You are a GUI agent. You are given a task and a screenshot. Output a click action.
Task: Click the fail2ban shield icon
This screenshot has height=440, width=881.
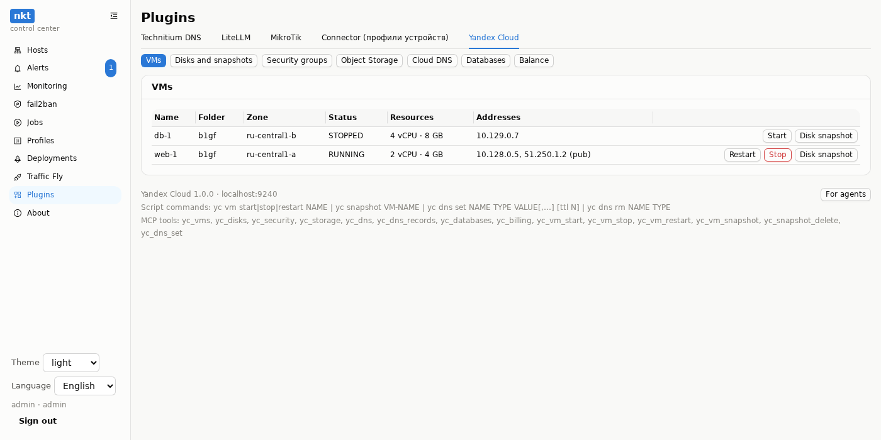[18, 104]
